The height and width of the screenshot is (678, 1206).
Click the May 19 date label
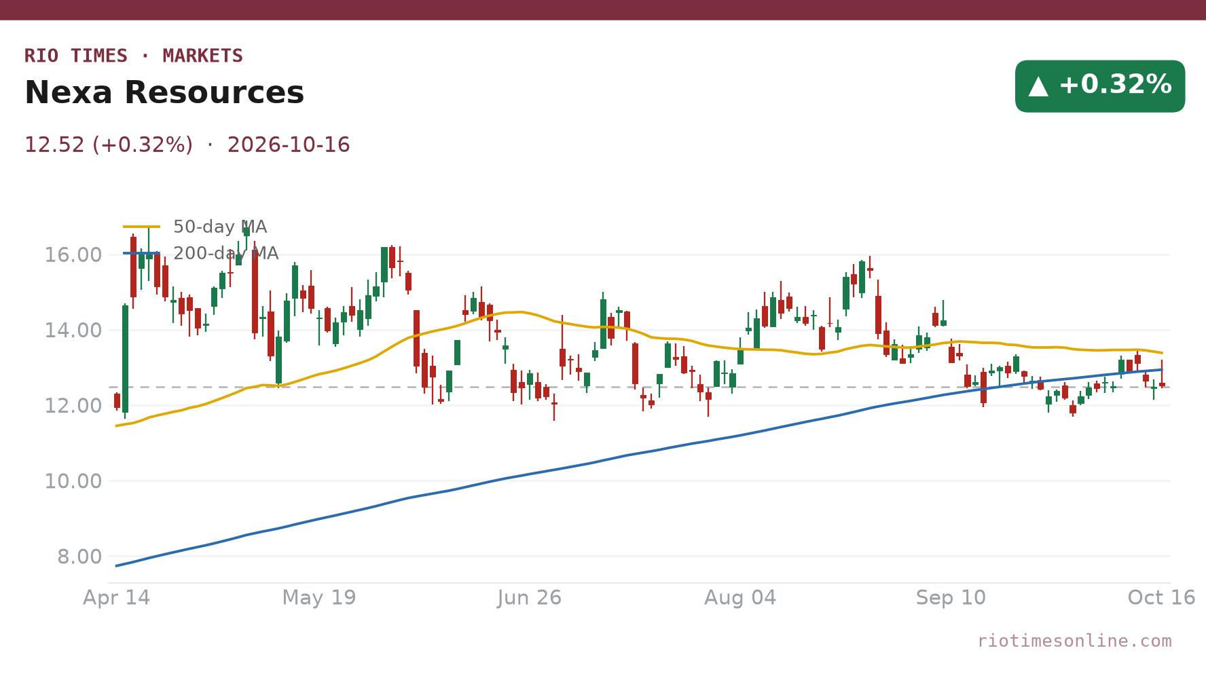(x=319, y=597)
